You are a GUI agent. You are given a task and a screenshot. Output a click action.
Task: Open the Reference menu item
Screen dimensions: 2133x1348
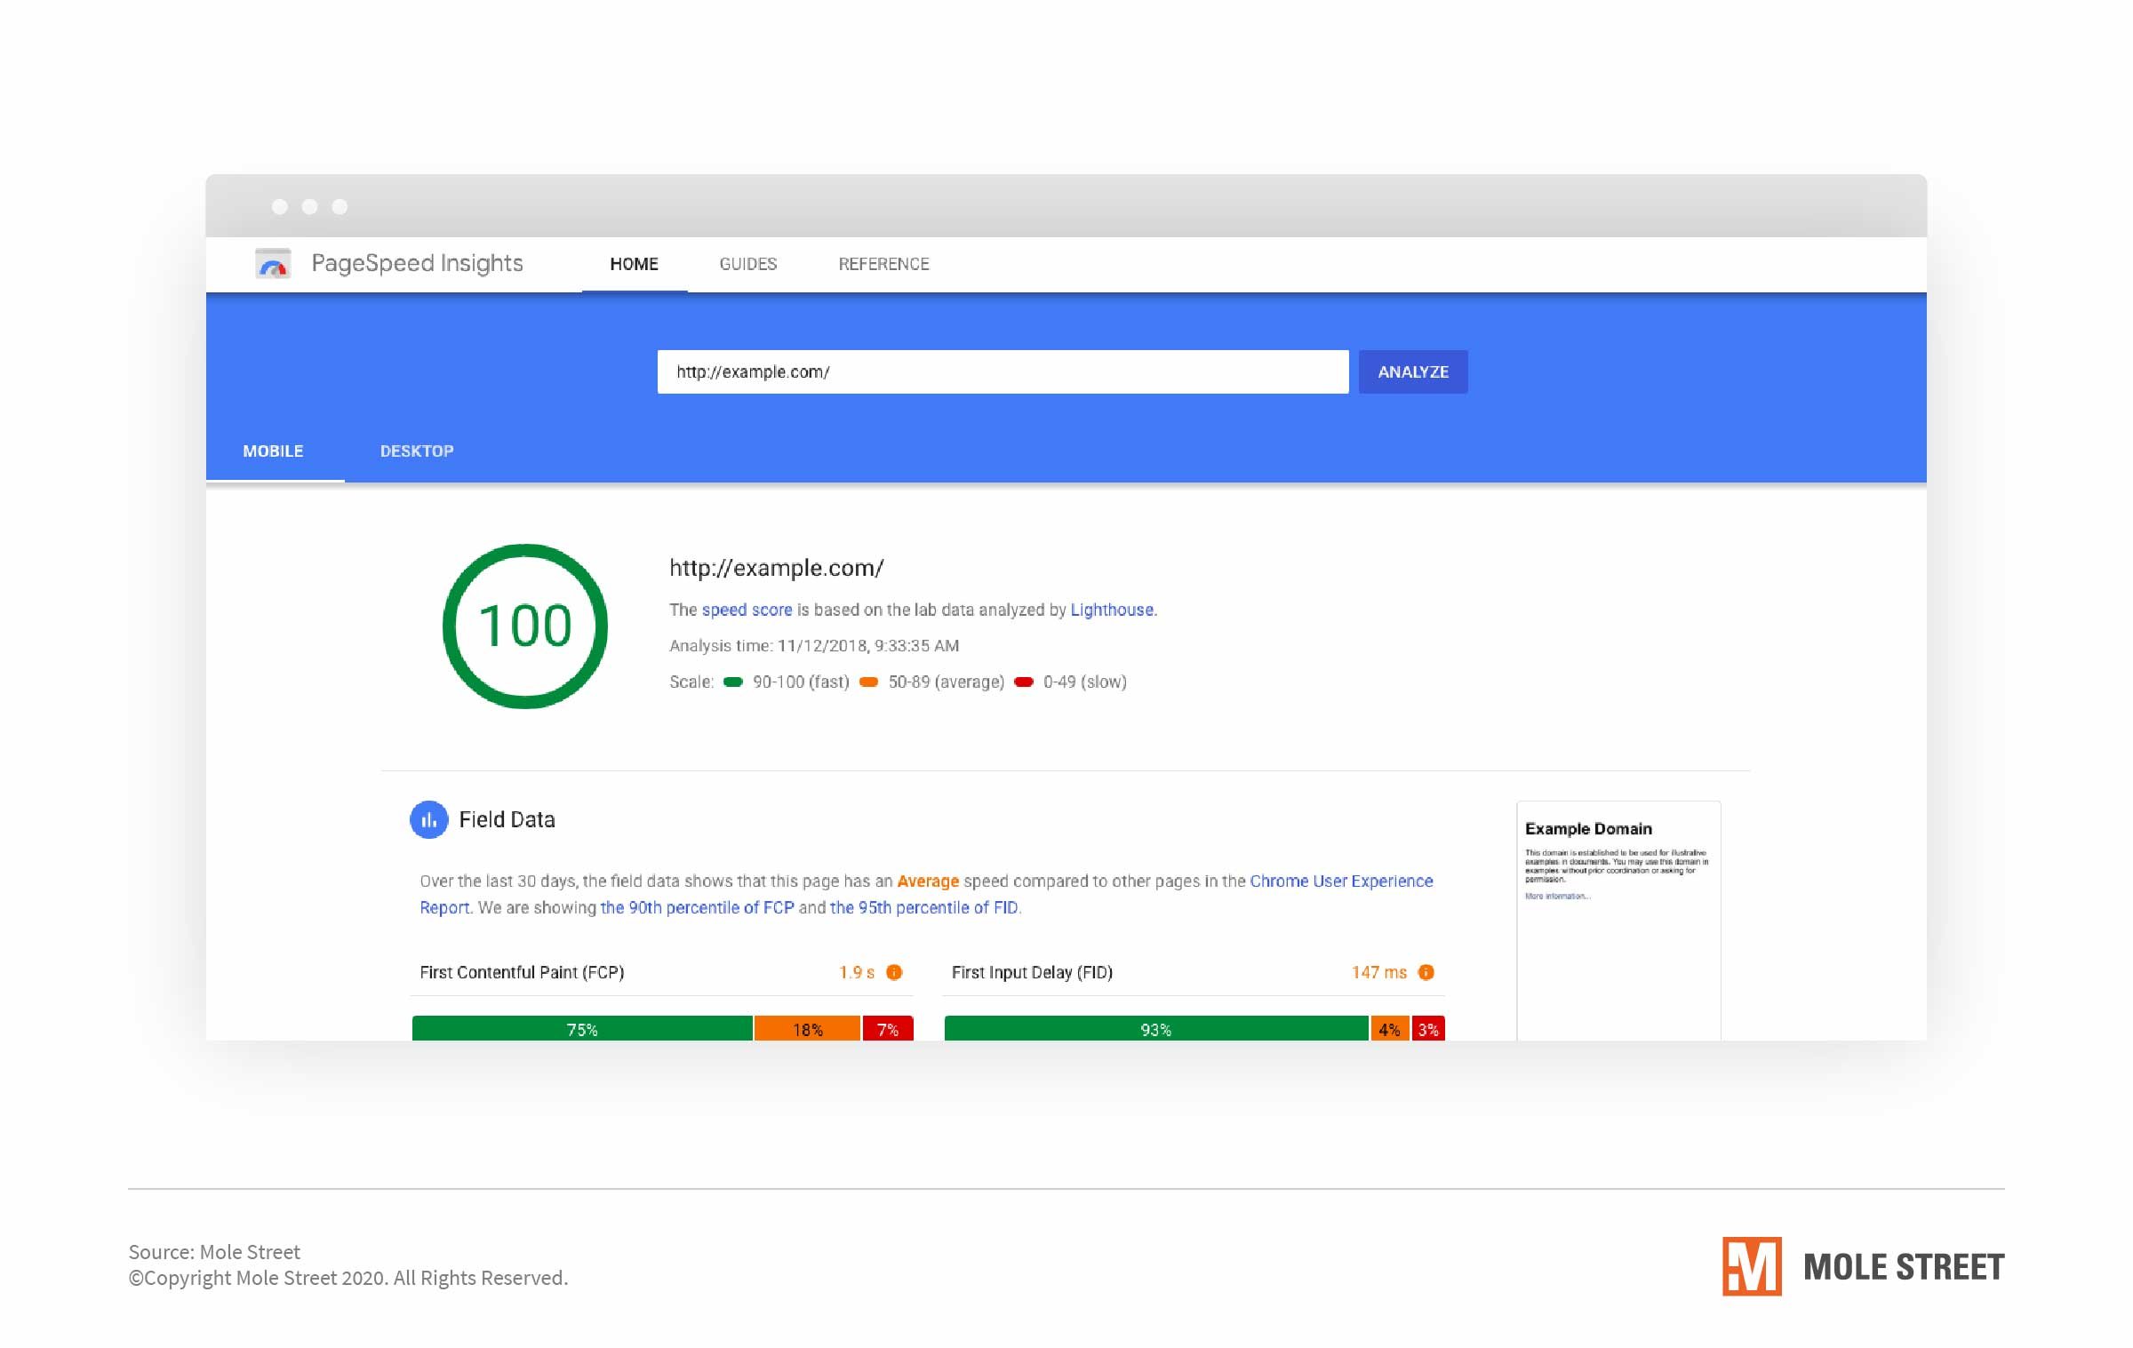[x=883, y=264]
